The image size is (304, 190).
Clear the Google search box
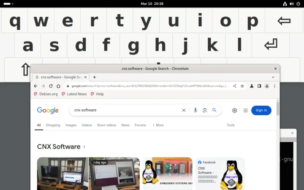point(184,110)
